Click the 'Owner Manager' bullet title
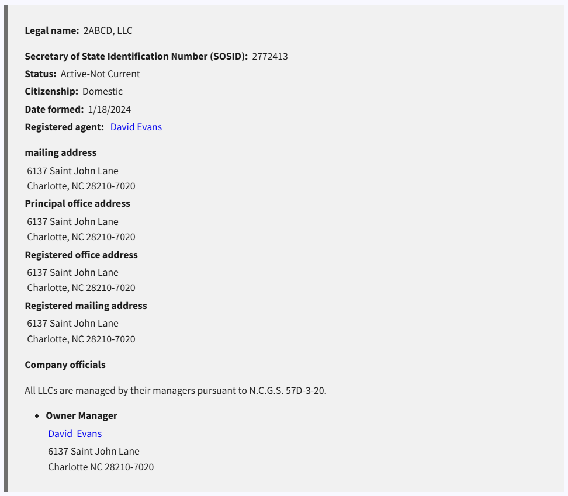 point(81,415)
